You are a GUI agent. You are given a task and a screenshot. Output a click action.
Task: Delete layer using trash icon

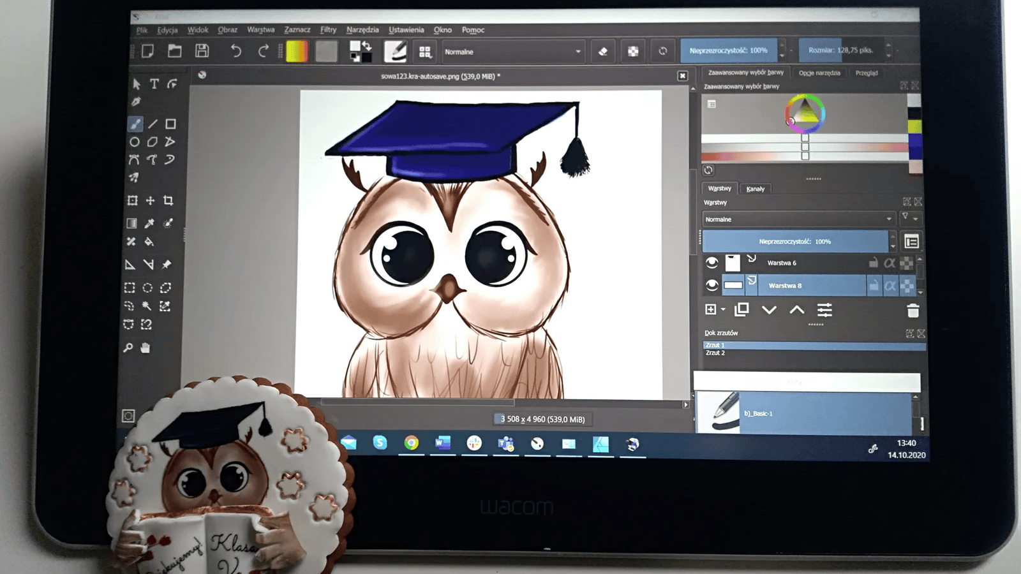tap(913, 311)
